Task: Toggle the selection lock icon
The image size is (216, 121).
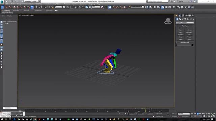Action: pyautogui.click(x=122, y=114)
